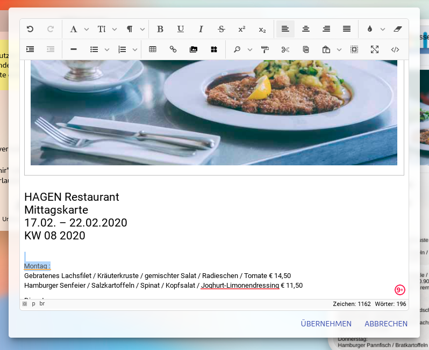Toggle superscript formatting
Image resolution: width=429 pixels, height=350 pixels.
(241, 29)
